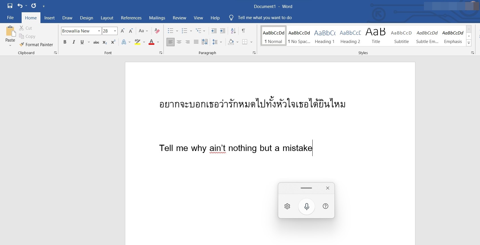Viewport: 480px width, 245px height.
Task: Open the font name dropdown
Action: pyautogui.click(x=99, y=31)
